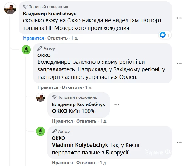Reply to the top comment via Ответить

pos(57,38)
